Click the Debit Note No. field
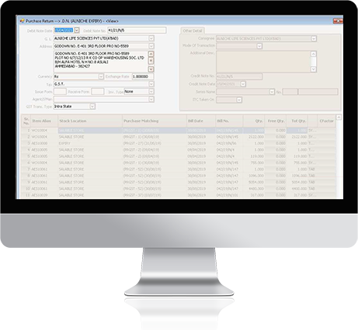 point(137,30)
